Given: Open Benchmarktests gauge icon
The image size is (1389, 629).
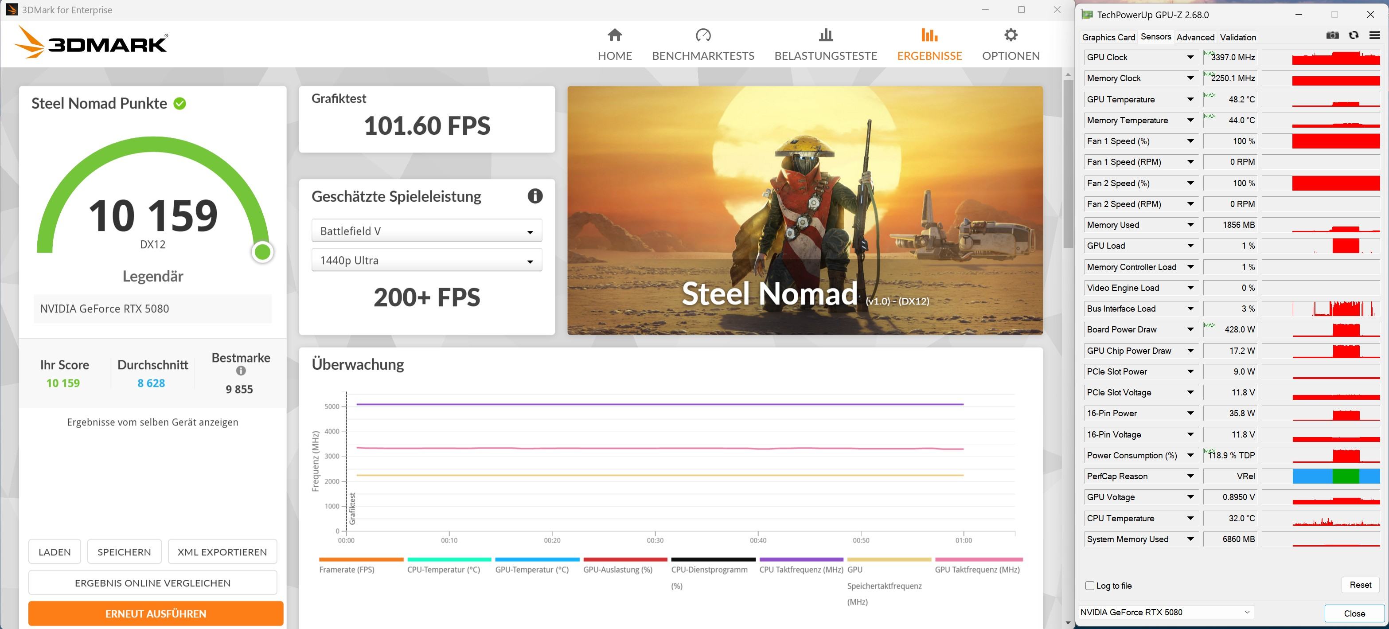Looking at the screenshot, I should (703, 35).
